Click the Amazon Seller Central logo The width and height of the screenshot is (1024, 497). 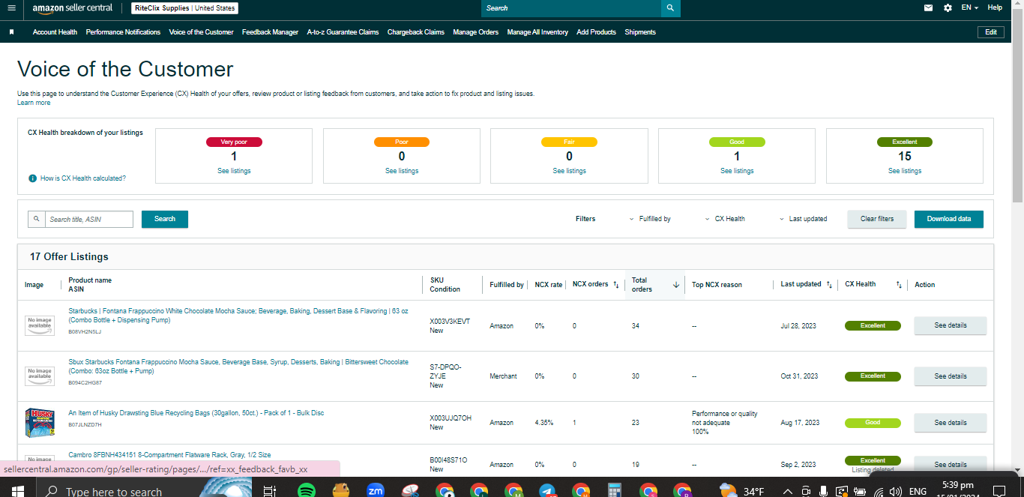tap(73, 8)
